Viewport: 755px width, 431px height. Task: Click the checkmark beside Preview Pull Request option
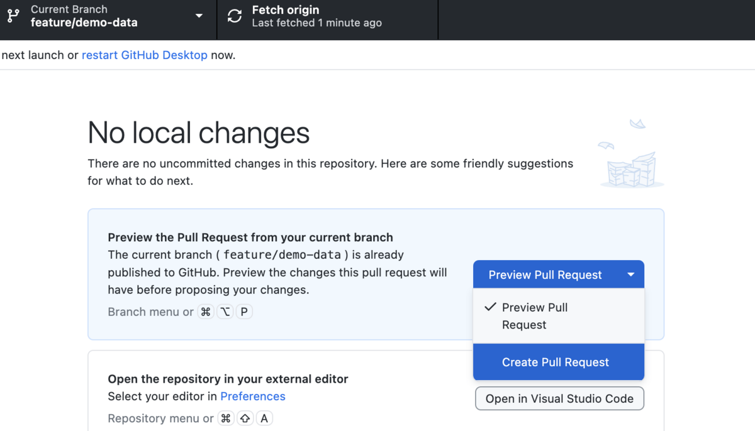click(490, 307)
